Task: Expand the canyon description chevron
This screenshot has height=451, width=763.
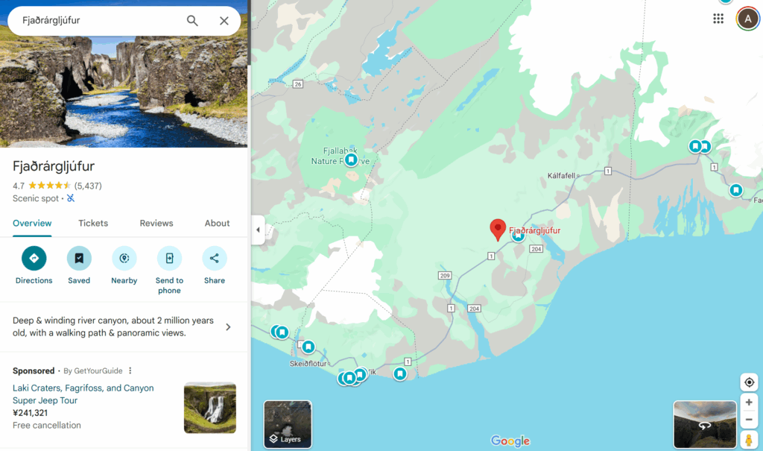Action: (x=228, y=327)
